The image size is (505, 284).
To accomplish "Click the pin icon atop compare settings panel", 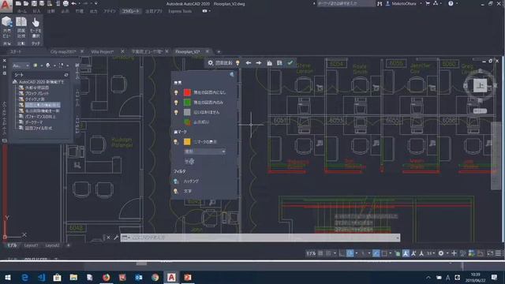I will (232, 75).
